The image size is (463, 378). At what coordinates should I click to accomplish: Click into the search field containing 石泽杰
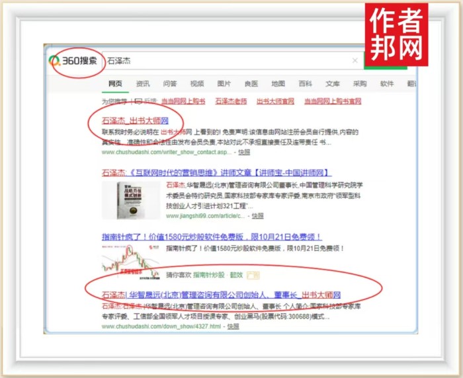[225, 61]
